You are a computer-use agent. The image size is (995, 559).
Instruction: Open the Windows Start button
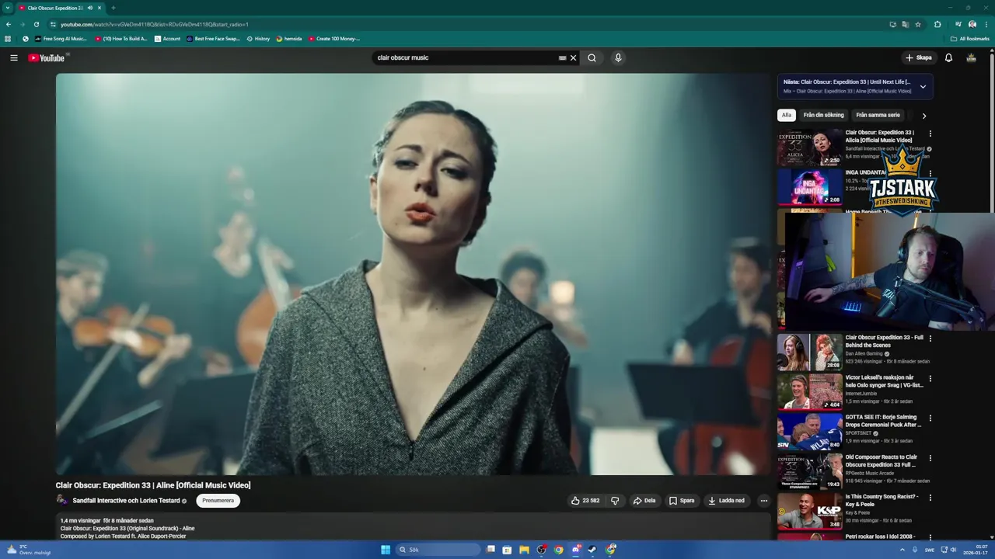click(x=386, y=550)
